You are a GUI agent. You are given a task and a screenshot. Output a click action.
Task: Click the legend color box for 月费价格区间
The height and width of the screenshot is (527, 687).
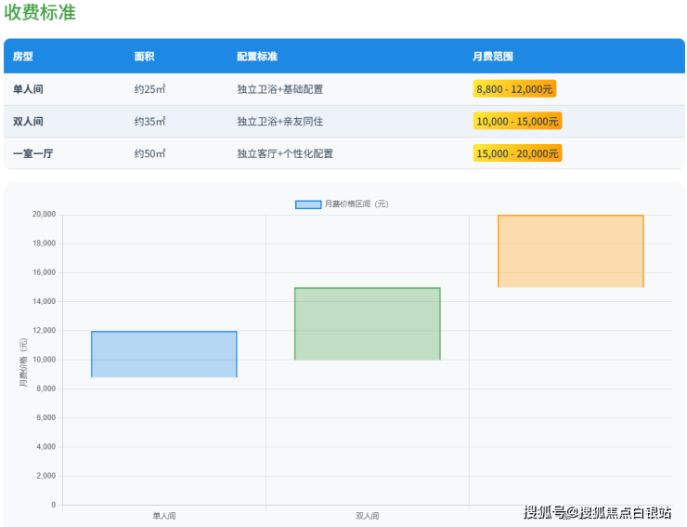(308, 204)
